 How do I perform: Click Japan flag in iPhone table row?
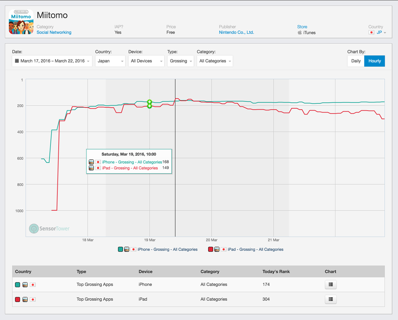pyautogui.click(x=33, y=285)
